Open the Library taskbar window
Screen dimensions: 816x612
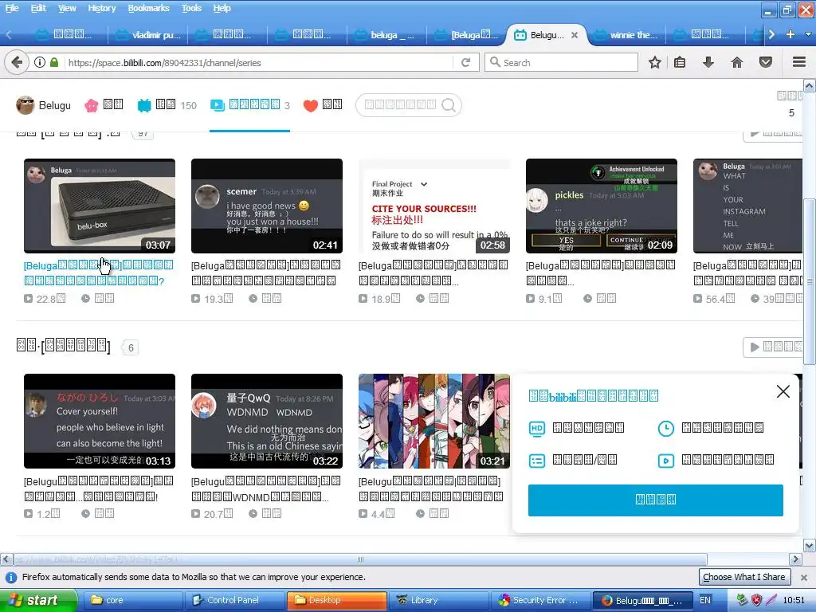(437, 600)
